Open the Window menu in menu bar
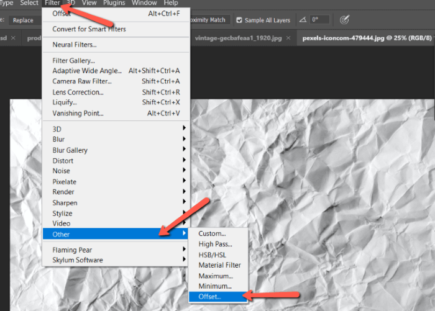435x311 pixels. 144,3
